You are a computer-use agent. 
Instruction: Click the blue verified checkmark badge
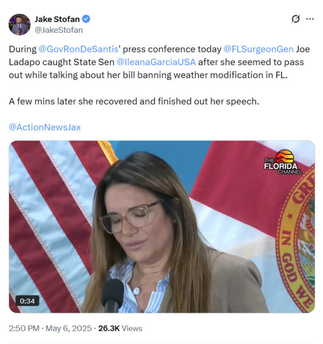[86, 19]
